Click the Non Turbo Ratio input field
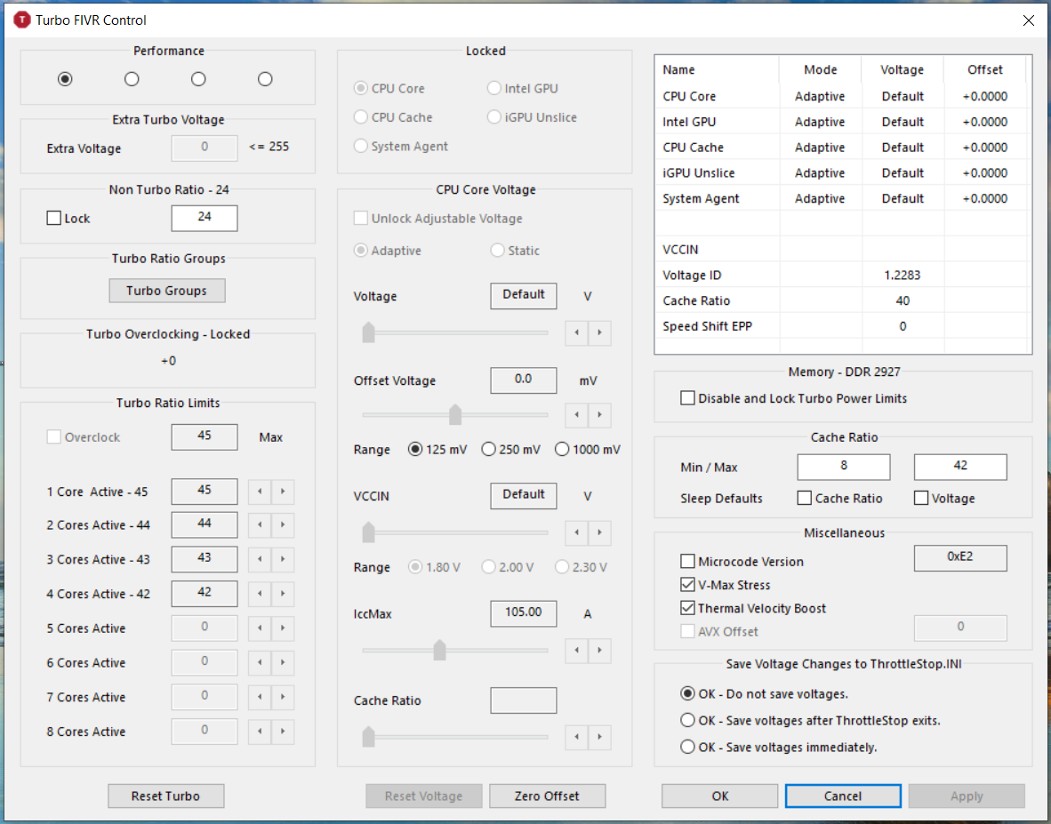Image resolution: width=1051 pixels, height=824 pixels. tap(205, 218)
